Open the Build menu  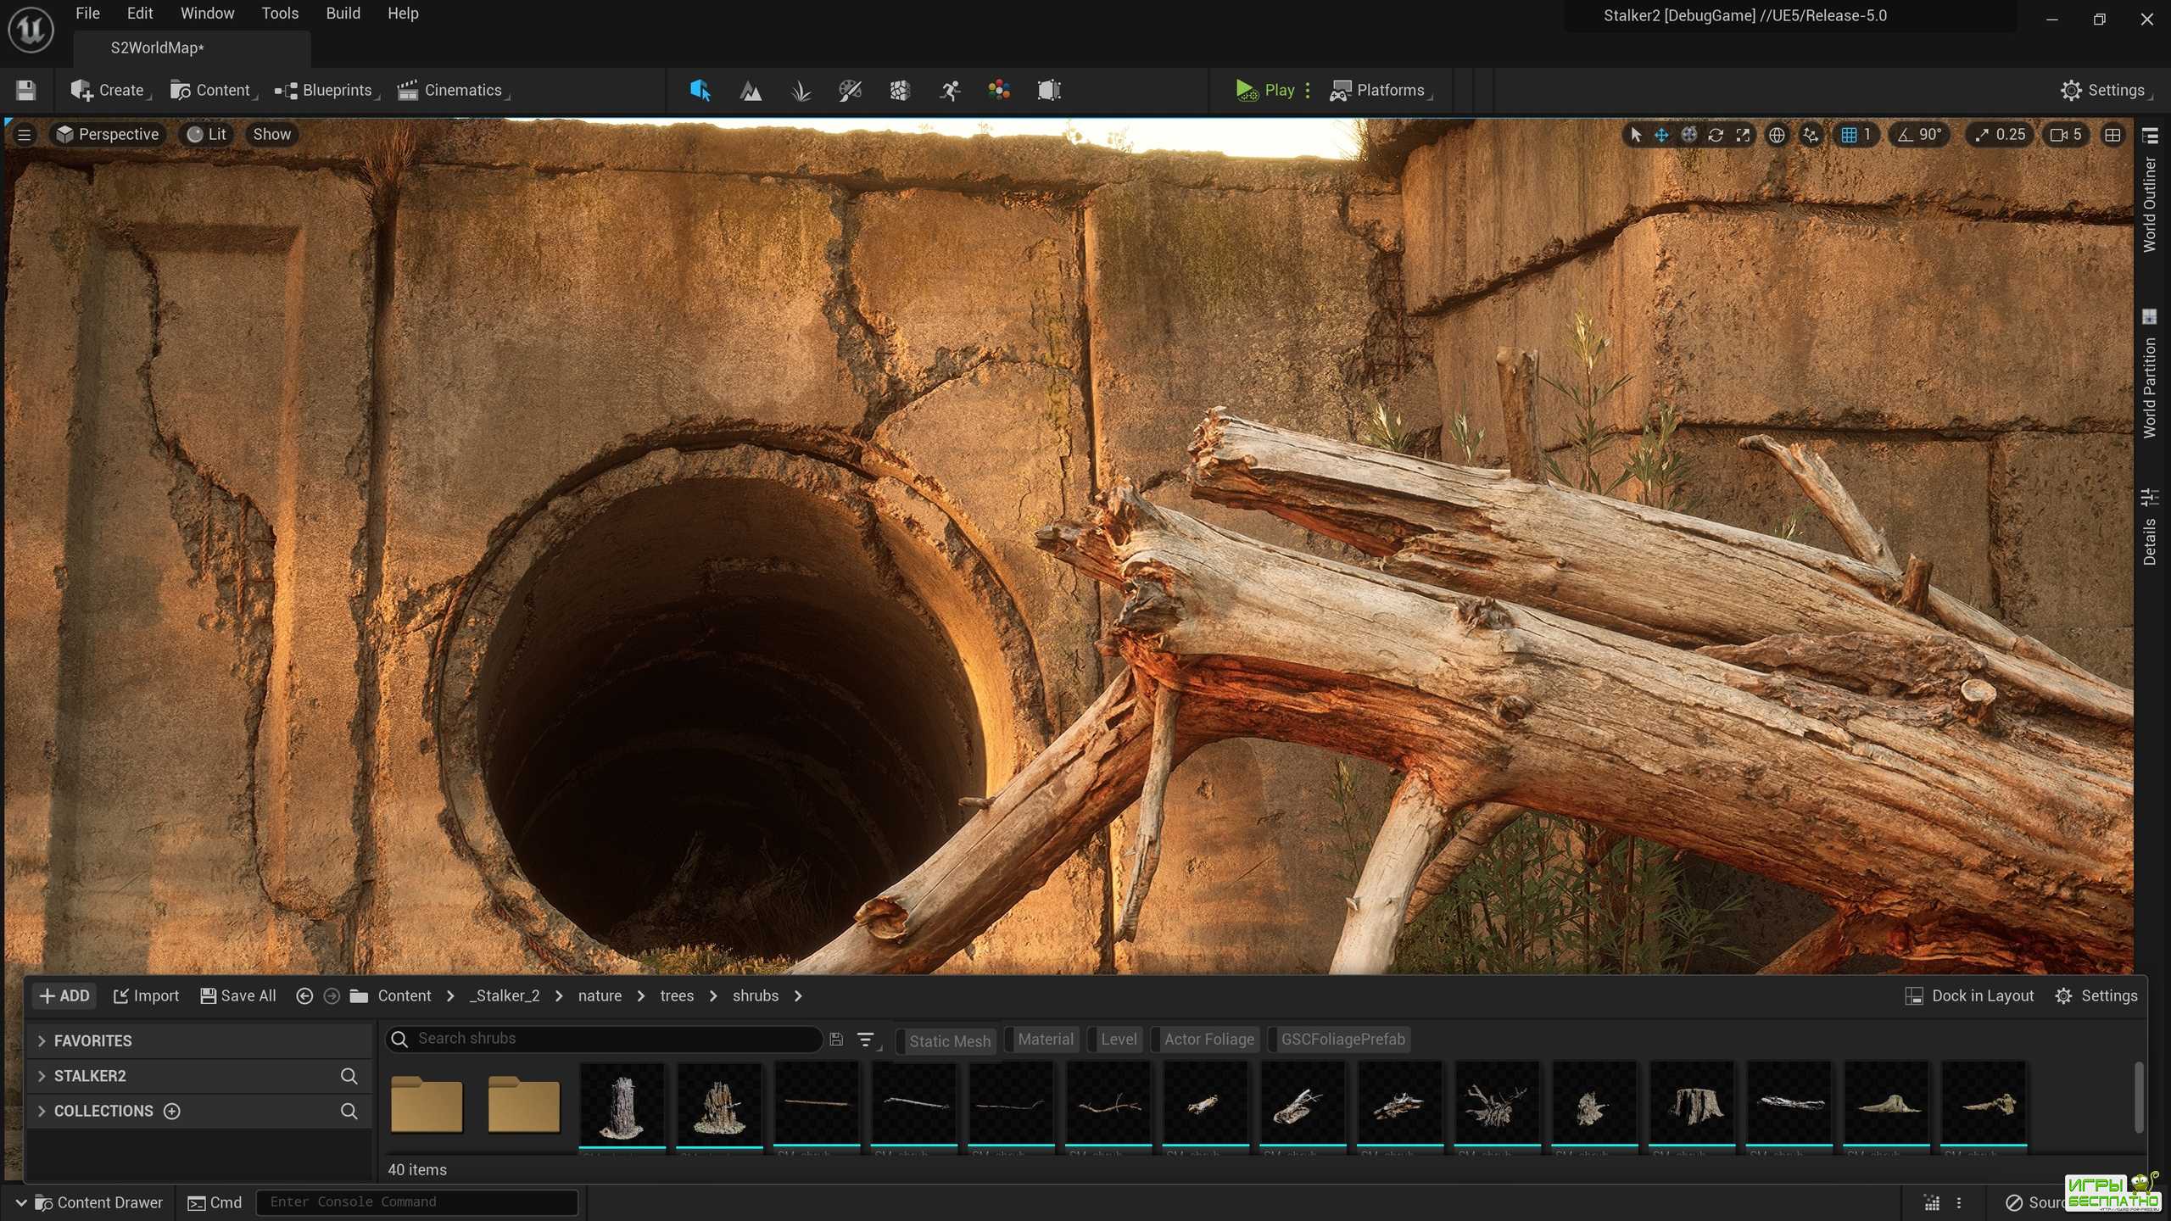pyautogui.click(x=343, y=14)
